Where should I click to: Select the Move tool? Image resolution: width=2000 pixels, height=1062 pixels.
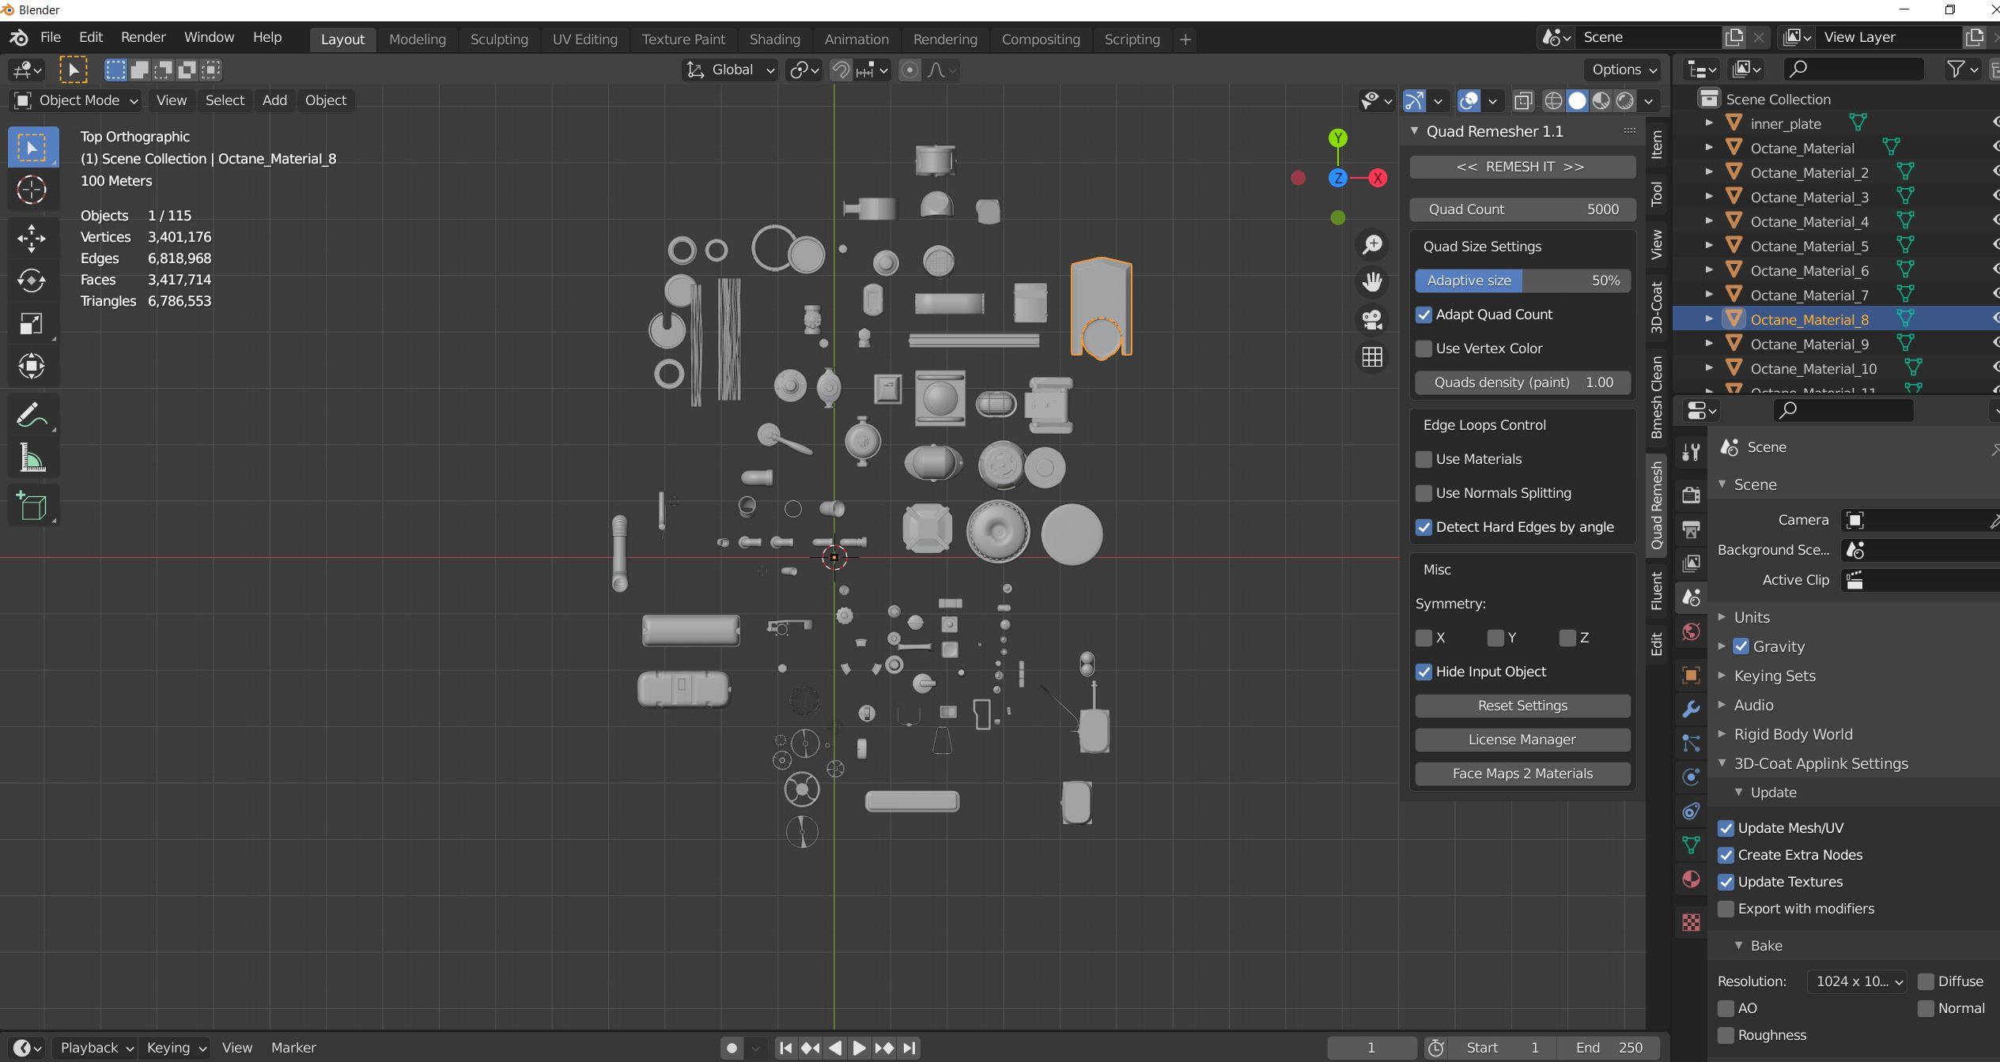coord(32,239)
